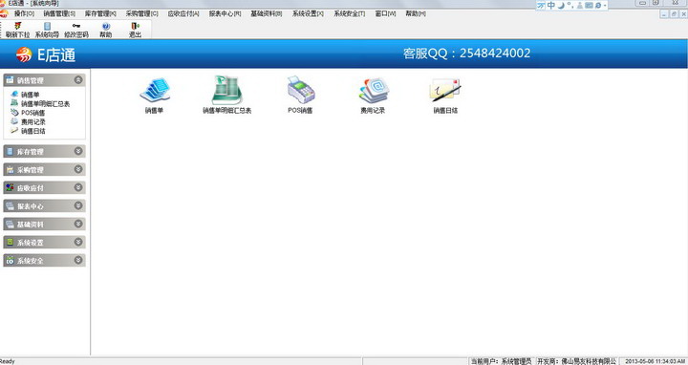
Task: Click the 帮助 toolbar question-mark icon
Action: point(106,30)
